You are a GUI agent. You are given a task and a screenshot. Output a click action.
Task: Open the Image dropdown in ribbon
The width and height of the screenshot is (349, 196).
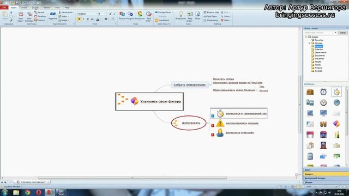point(64,20)
